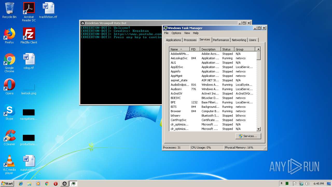This screenshot has width=332, height=187.
Task: Select the AdobeARMs... service row
Action: pyautogui.click(x=213, y=54)
